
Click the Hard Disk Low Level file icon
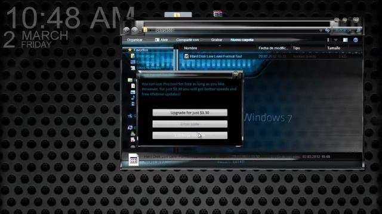[x=186, y=56]
